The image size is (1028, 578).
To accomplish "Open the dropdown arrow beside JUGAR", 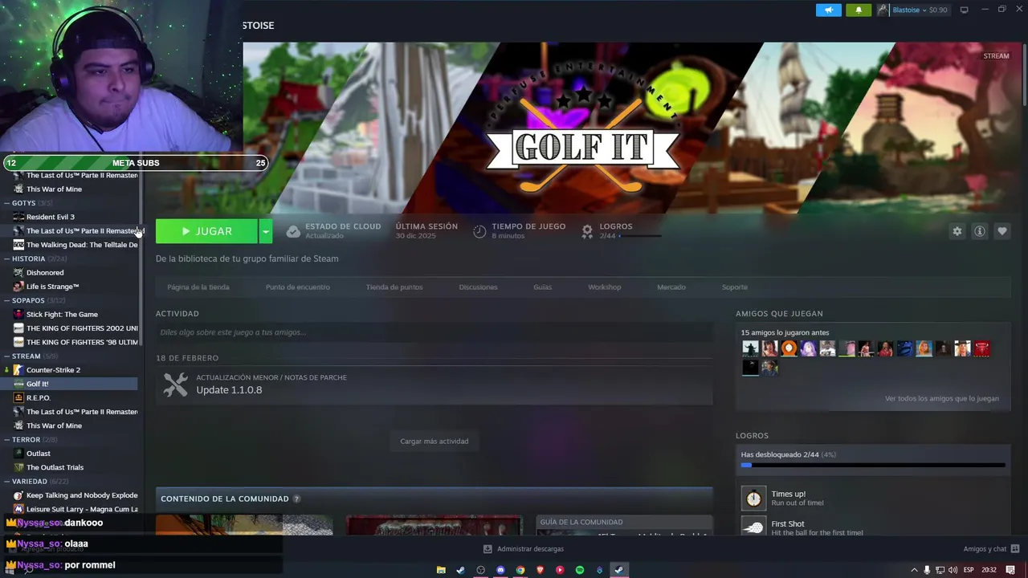I will (266, 231).
